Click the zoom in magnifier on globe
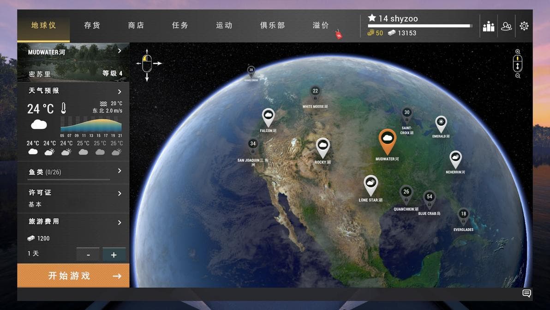 click(518, 52)
